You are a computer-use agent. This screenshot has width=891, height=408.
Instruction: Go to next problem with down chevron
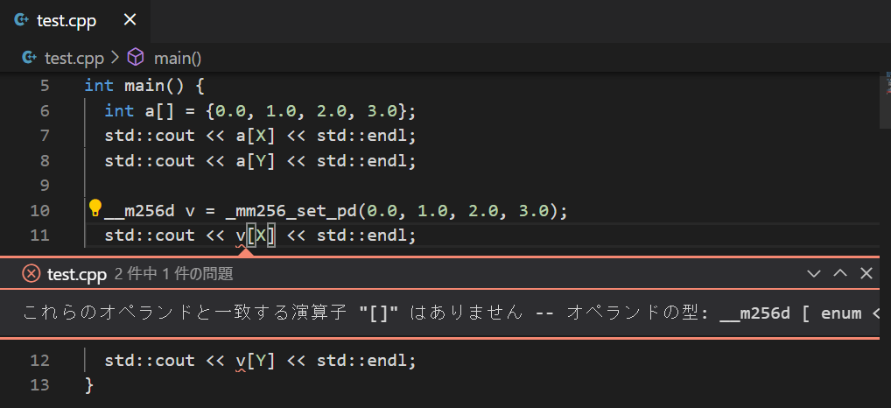[x=814, y=274]
